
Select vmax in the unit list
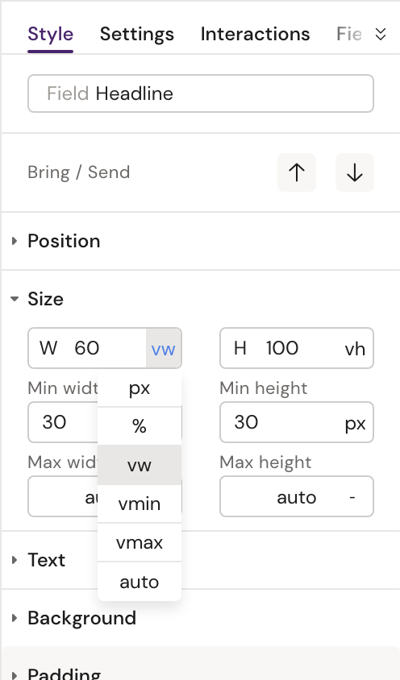click(140, 542)
